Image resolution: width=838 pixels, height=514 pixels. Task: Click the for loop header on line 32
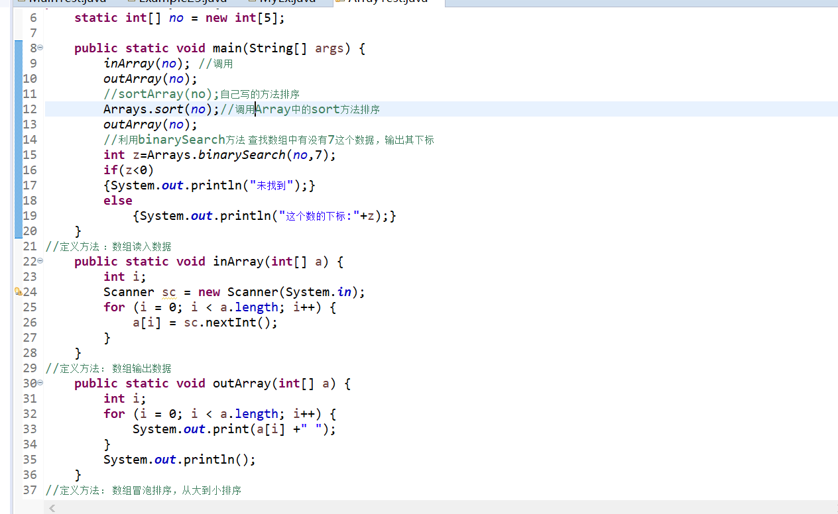(x=219, y=414)
